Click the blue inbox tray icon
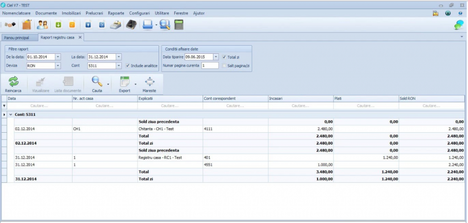 click(x=148, y=25)
